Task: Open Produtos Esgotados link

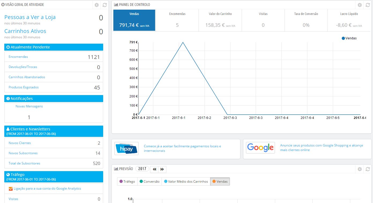Action: coord(24,87)
